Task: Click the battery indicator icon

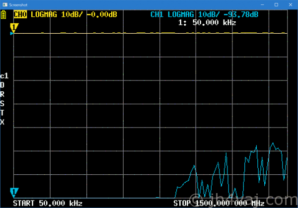Action: (5, 14)
